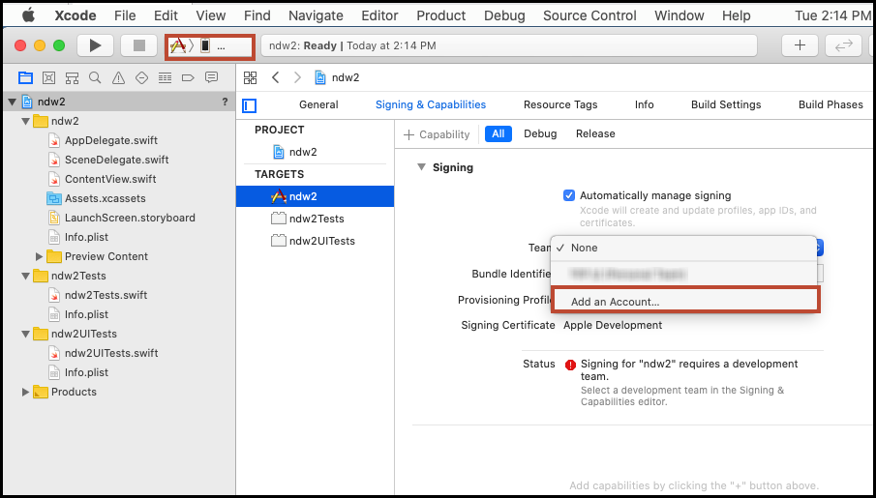Collapse the Signing section
Viewport: 876px width, 498px height.
422,167
